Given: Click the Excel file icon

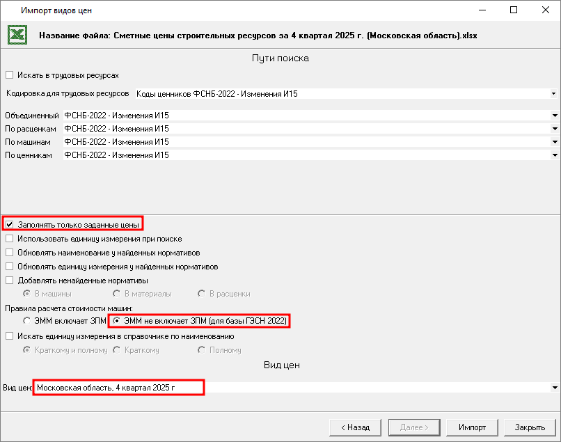Looking at the screenshot, I should pos(17,35).
